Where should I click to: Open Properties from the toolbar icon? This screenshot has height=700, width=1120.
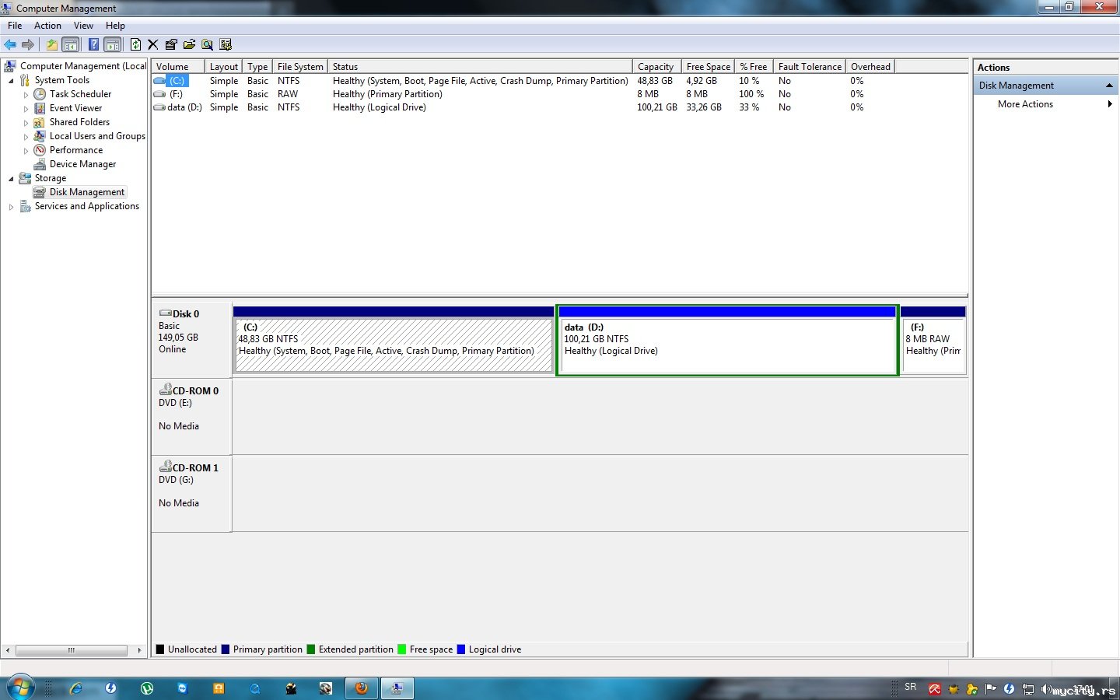(x=171, y=44)
